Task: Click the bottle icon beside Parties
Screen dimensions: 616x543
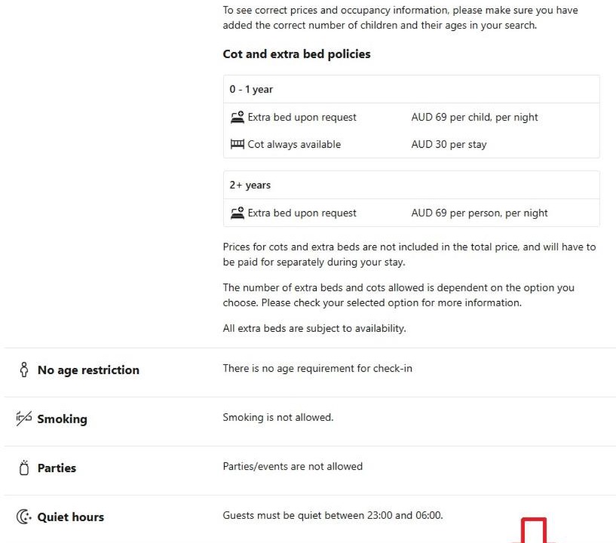Action: pos(24,468)
